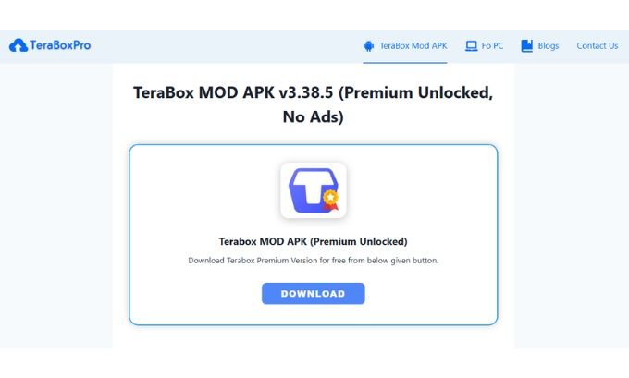629x378 pixels.
Task: Open the Blogs menu item
Action: click(x=548, y=45)
